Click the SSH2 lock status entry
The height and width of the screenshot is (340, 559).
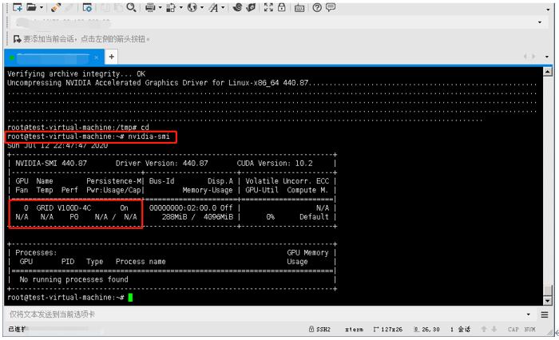click(x=319, y=330)
